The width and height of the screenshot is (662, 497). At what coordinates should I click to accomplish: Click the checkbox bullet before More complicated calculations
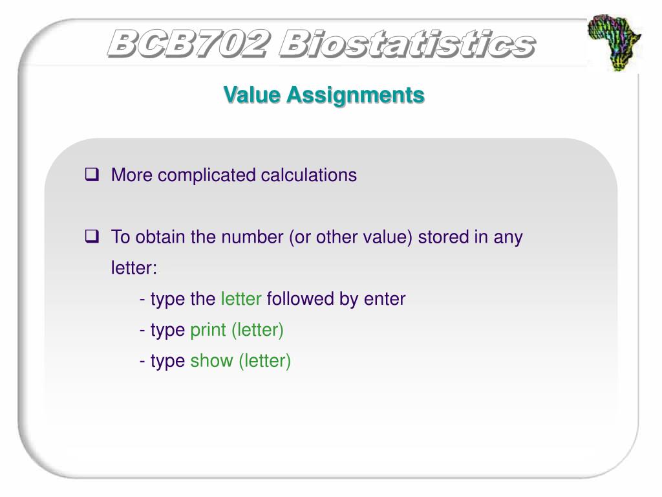click(x=92, y=174)
